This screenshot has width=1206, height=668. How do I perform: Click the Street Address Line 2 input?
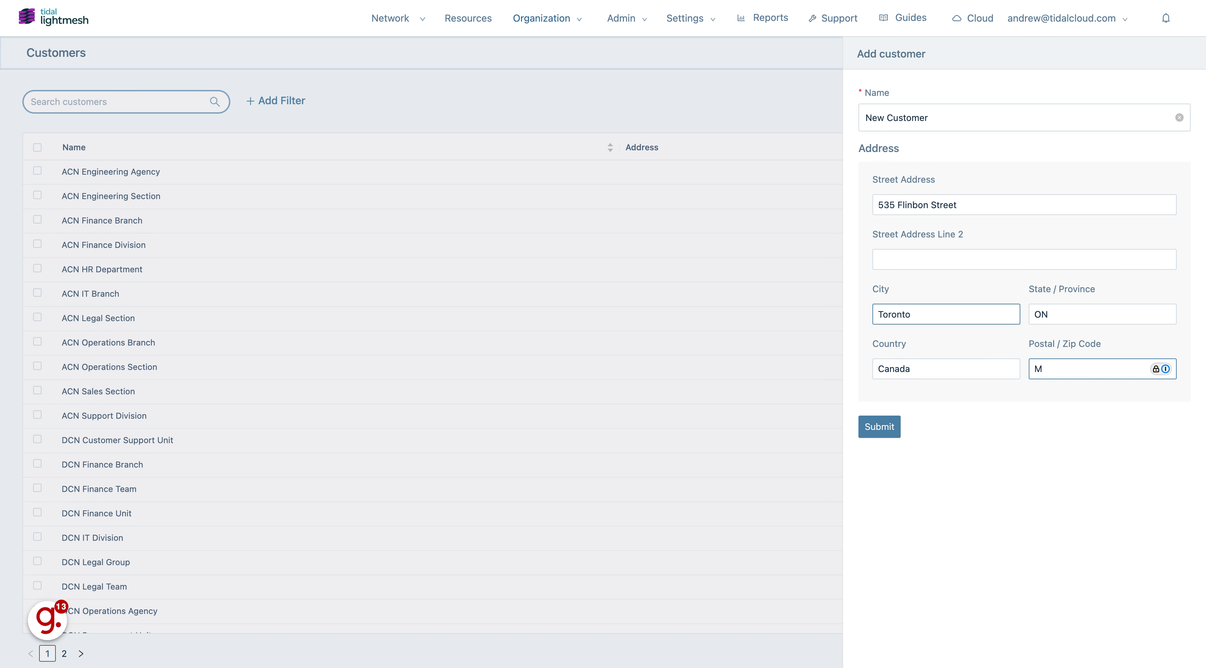tap(1024, 259)
